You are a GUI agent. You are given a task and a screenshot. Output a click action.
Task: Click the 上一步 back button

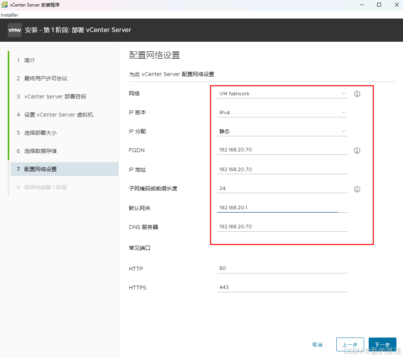[x=350, y=344]
